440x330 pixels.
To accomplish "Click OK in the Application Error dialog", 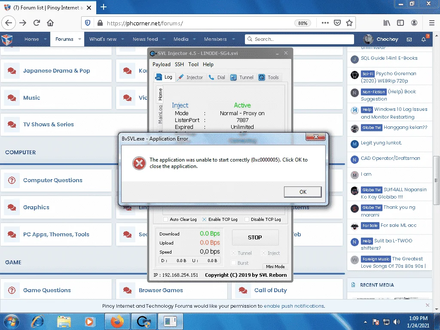I will click(302, 192).
